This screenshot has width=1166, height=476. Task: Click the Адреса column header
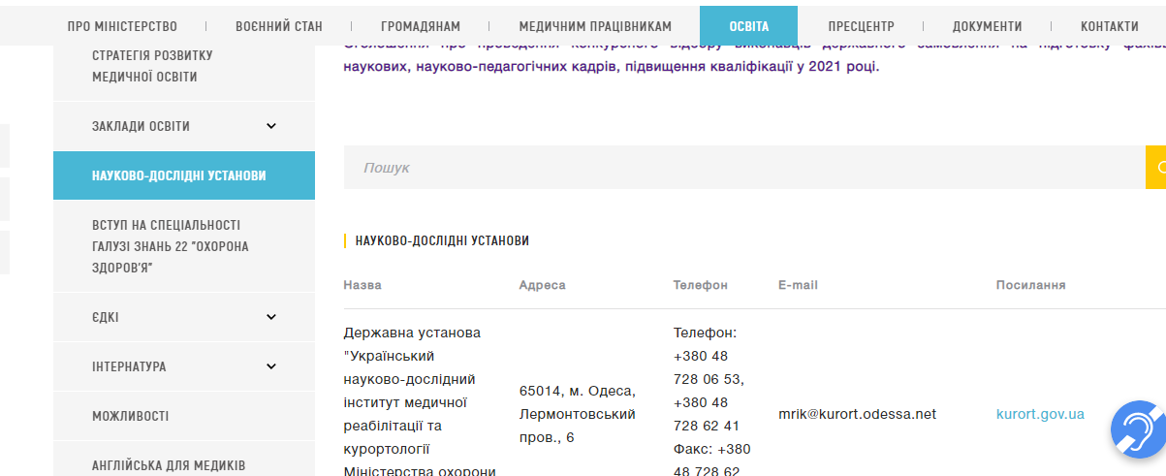tap(542, 285)
